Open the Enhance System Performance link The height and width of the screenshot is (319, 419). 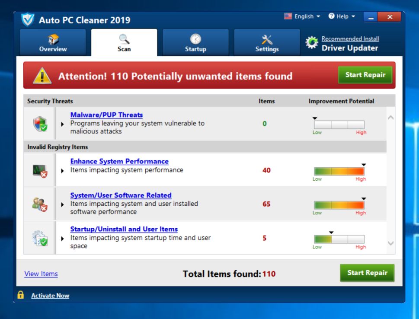point(119,161)
